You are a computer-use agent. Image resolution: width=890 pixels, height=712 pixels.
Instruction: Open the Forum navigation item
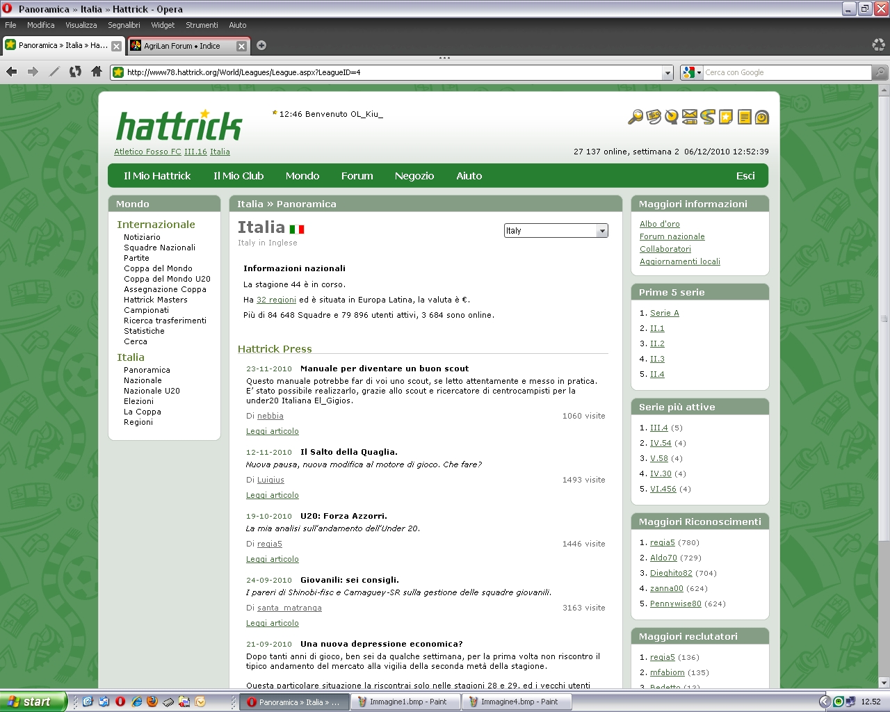point(357,176)
